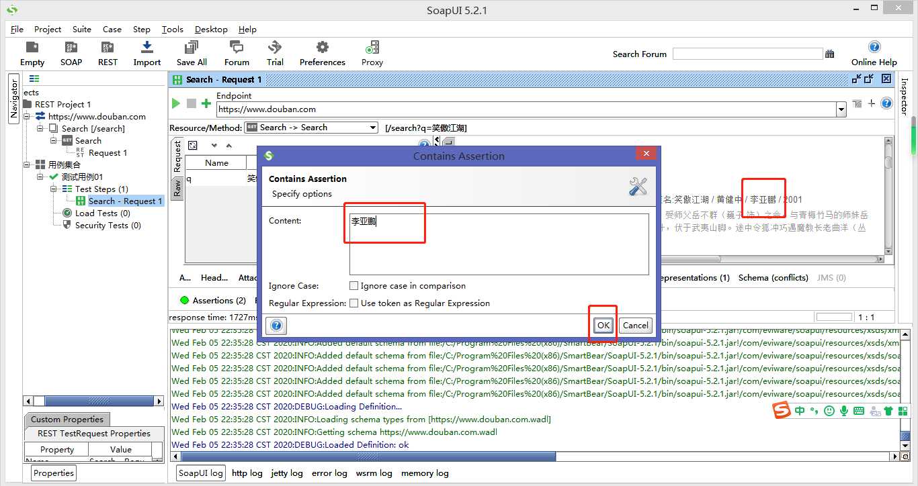Open the File menu
Viewport: 918px width, 486px height.
[x=17, y=29]
